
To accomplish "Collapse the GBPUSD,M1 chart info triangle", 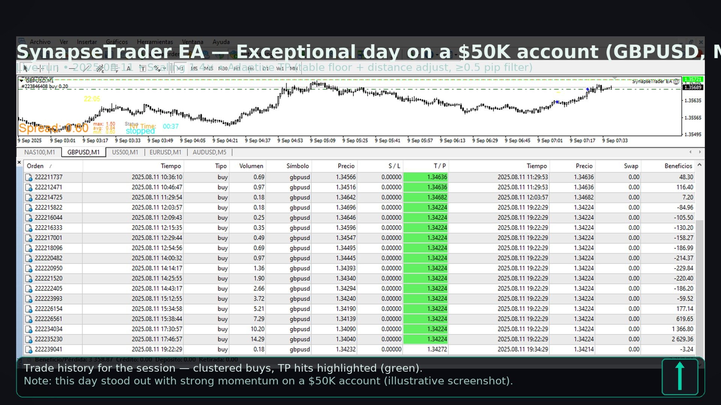I will pos(22,81).
